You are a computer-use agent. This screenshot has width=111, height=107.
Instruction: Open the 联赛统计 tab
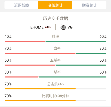pos(89,5)
